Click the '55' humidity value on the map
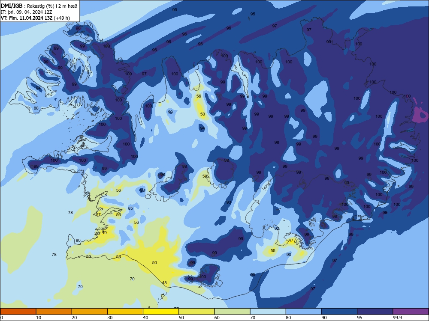429x321 pixels. [x=273, y=250]
